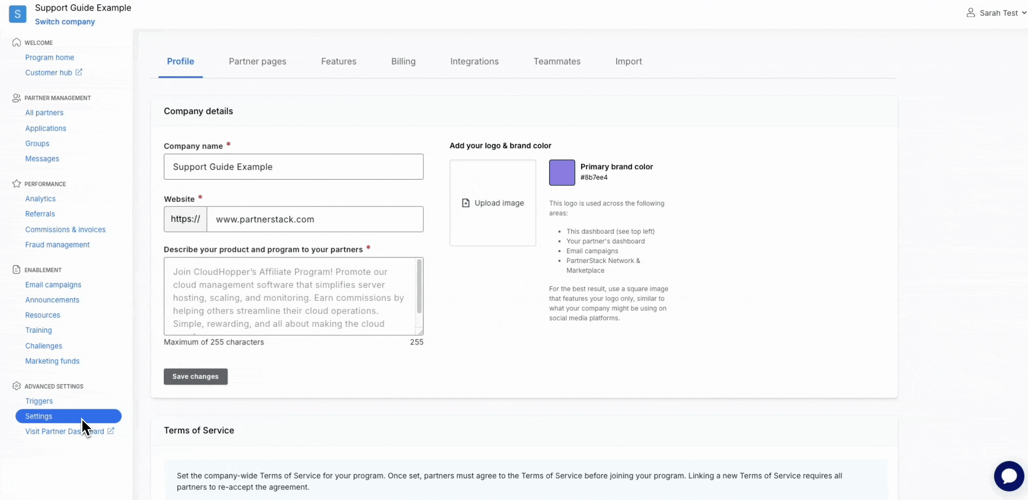Open Email campaigns in the sidebar

coord(53,285)
